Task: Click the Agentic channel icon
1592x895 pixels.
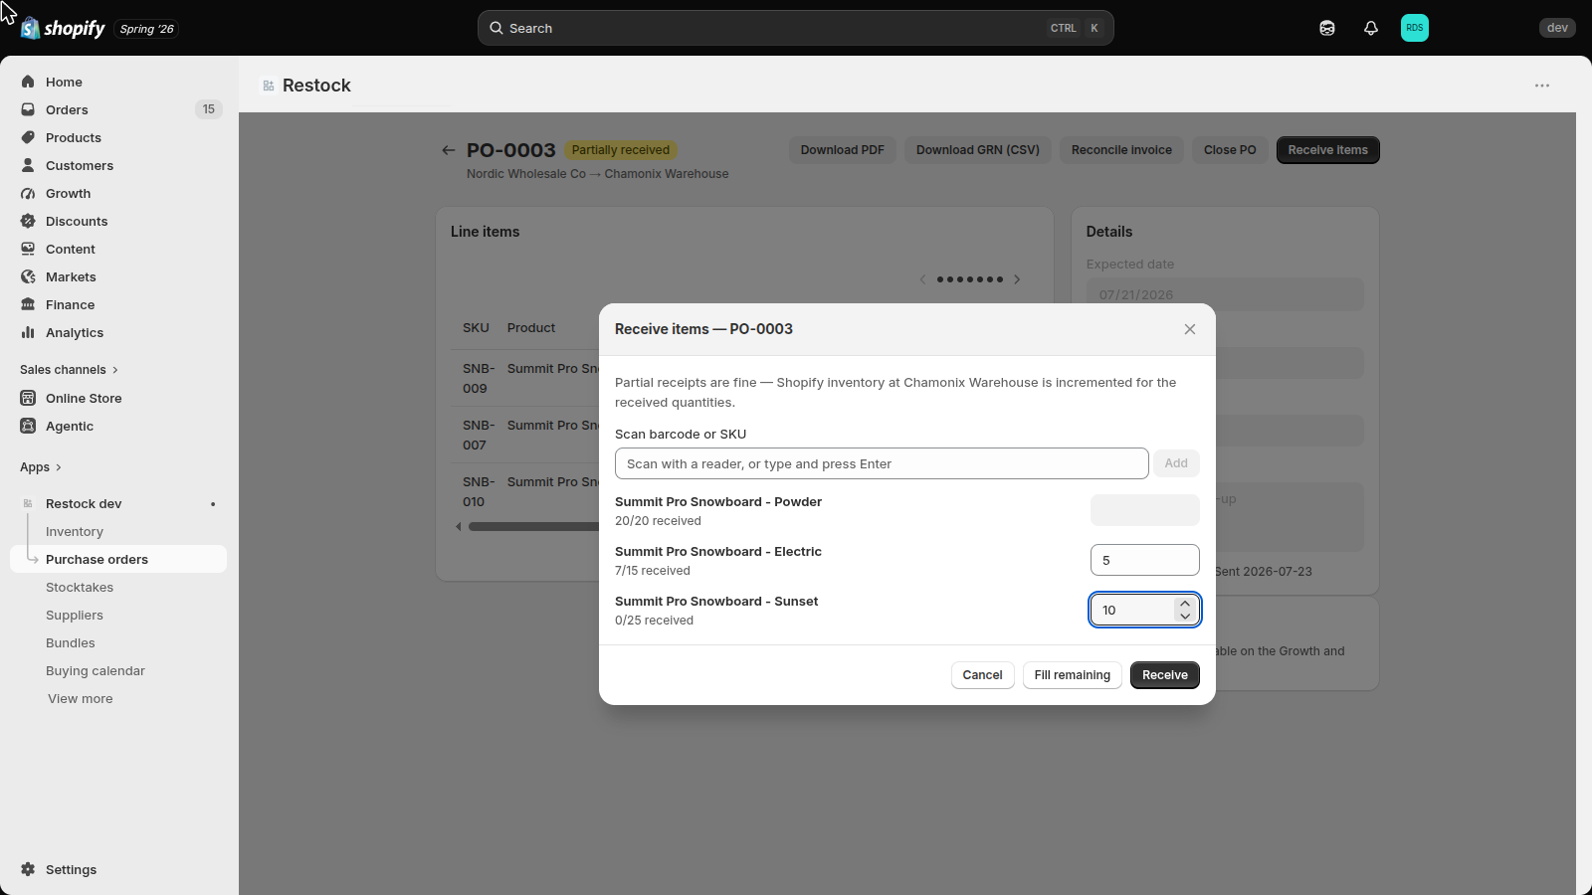Action: (x=28, y=426)
